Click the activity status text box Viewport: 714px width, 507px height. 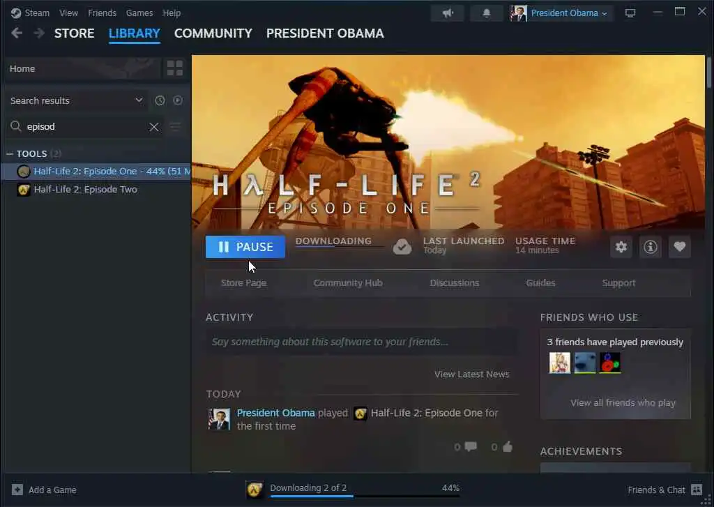pyautogui.click(x=362, y=342)
